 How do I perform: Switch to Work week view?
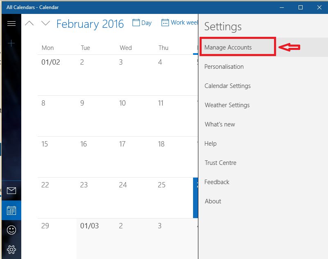click(x=180, y=23)
